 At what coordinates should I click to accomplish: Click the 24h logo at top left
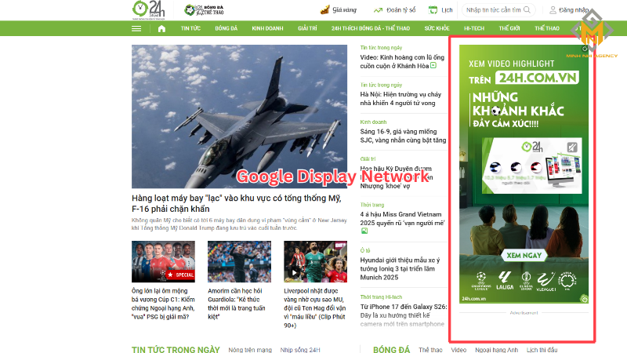pyautogui.click(x=148, y=9)
